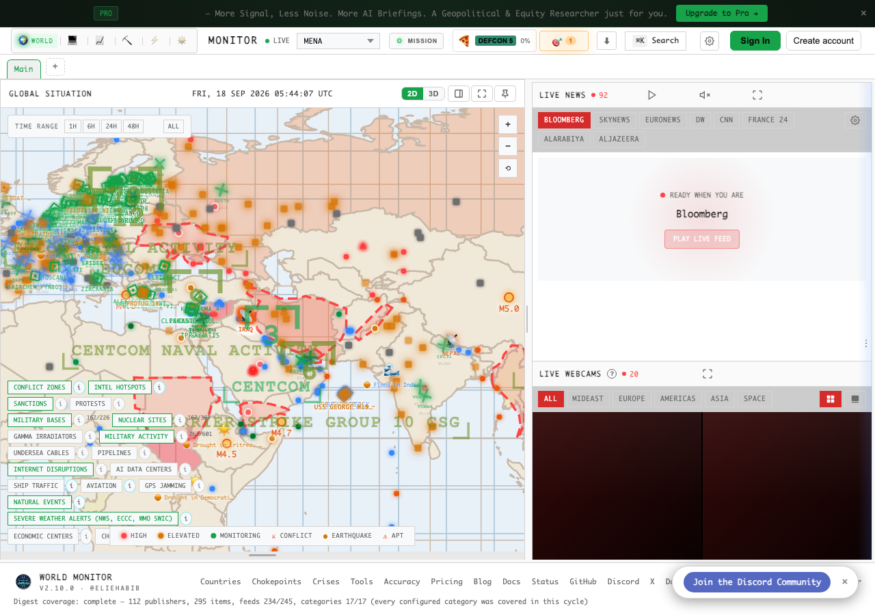Set time range to ALL
This screenshot has height=615, width=875.
[x=174, y=126]
